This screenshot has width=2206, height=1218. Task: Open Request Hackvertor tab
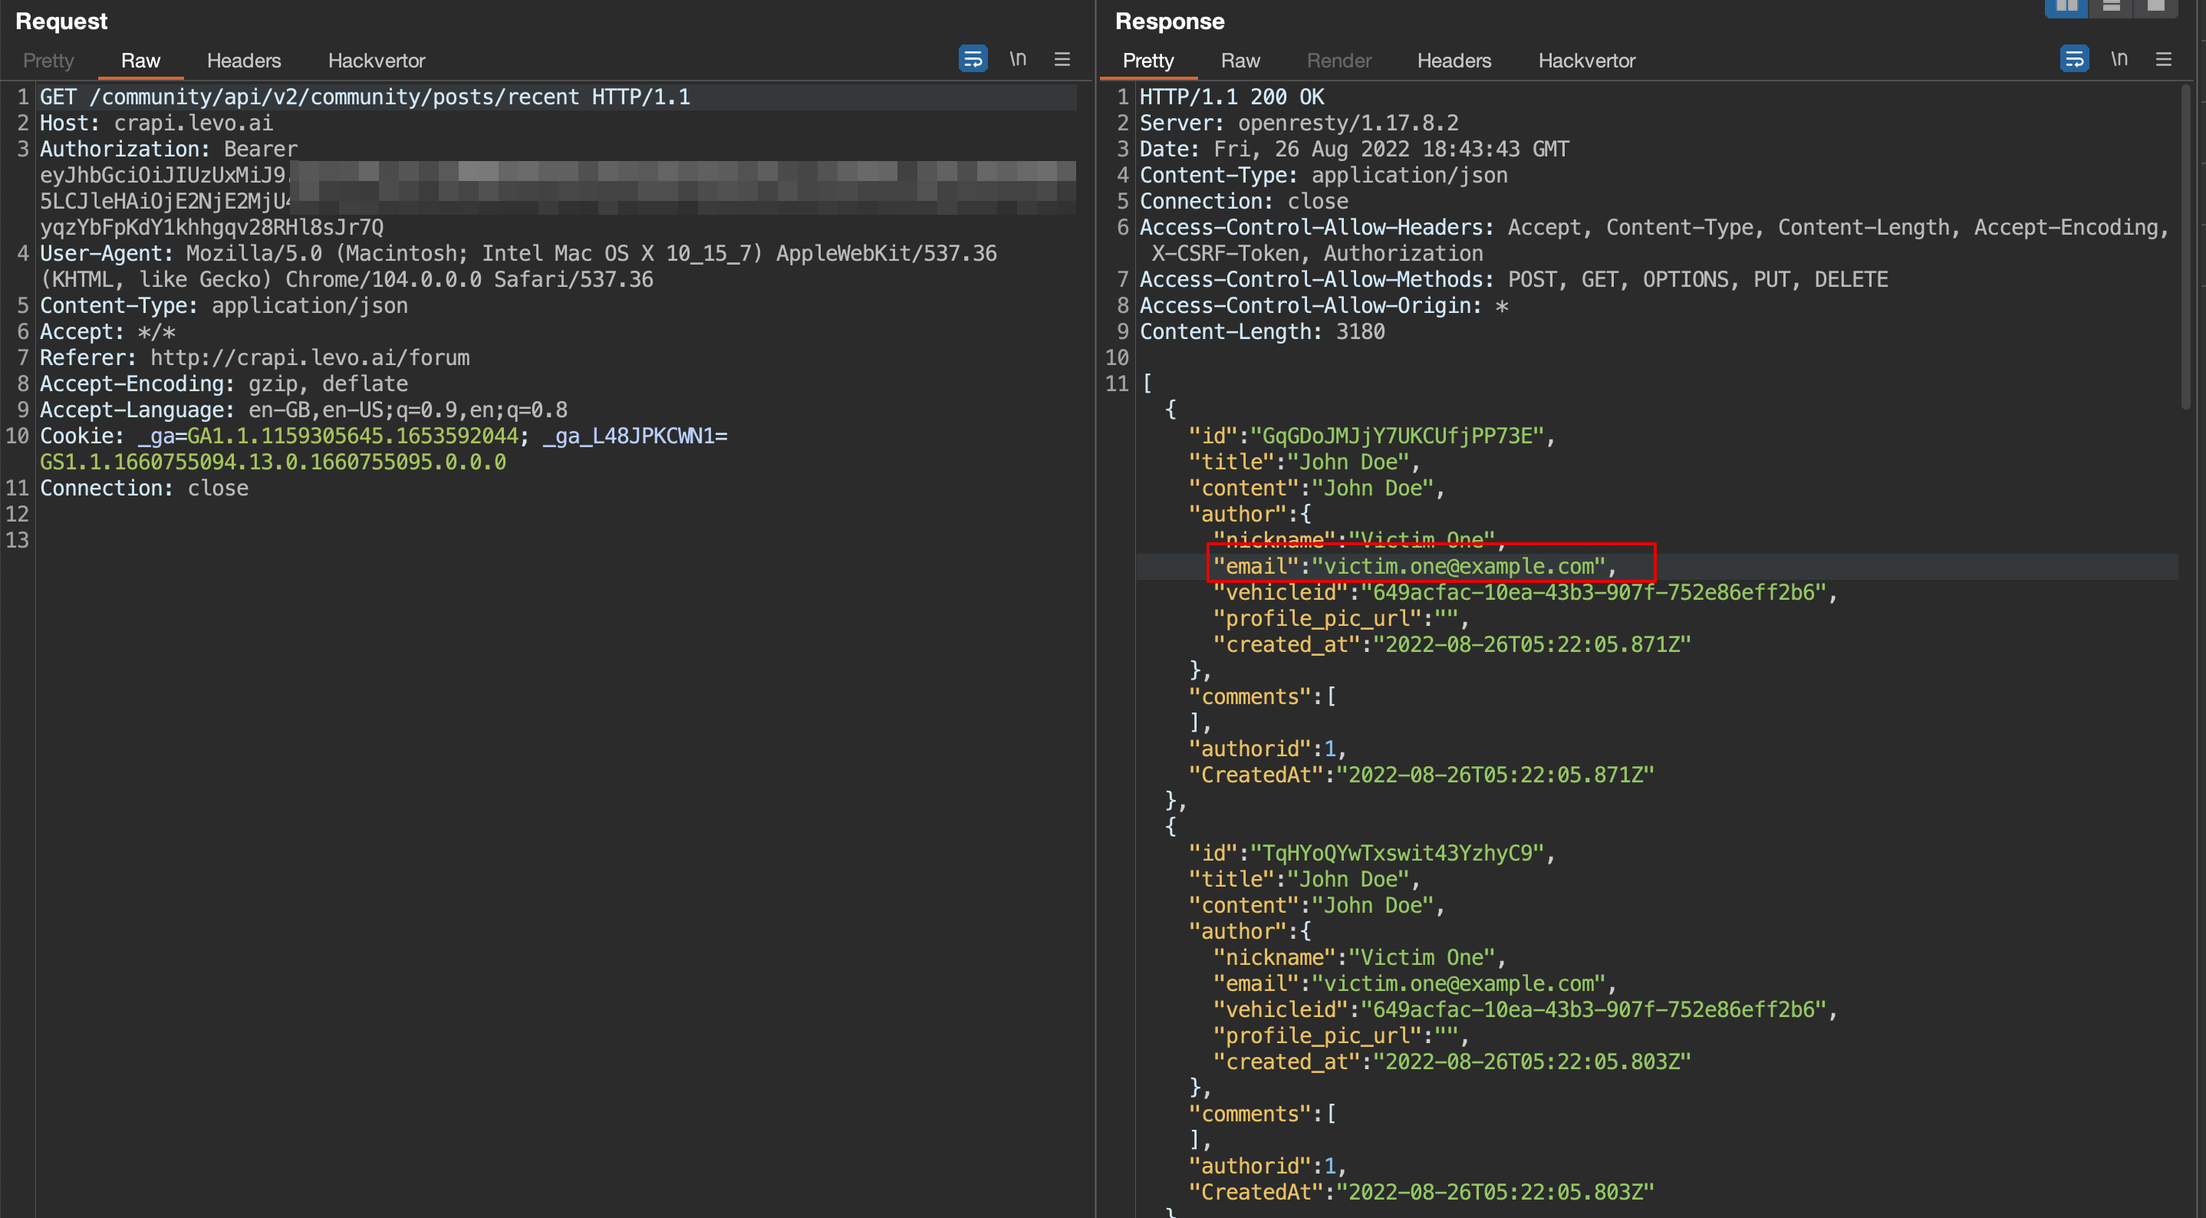click(376, 61)
